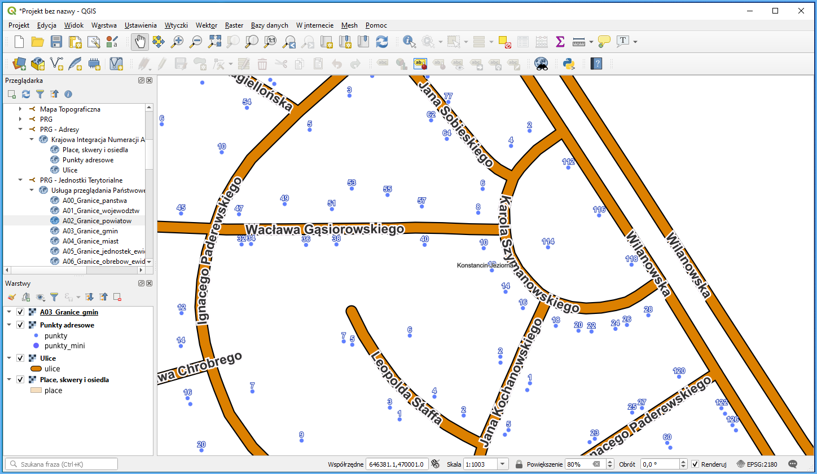Viewport: 817px width, 474px height.
Task: Show Browser panel properties info icon
Action: [68, 94]
